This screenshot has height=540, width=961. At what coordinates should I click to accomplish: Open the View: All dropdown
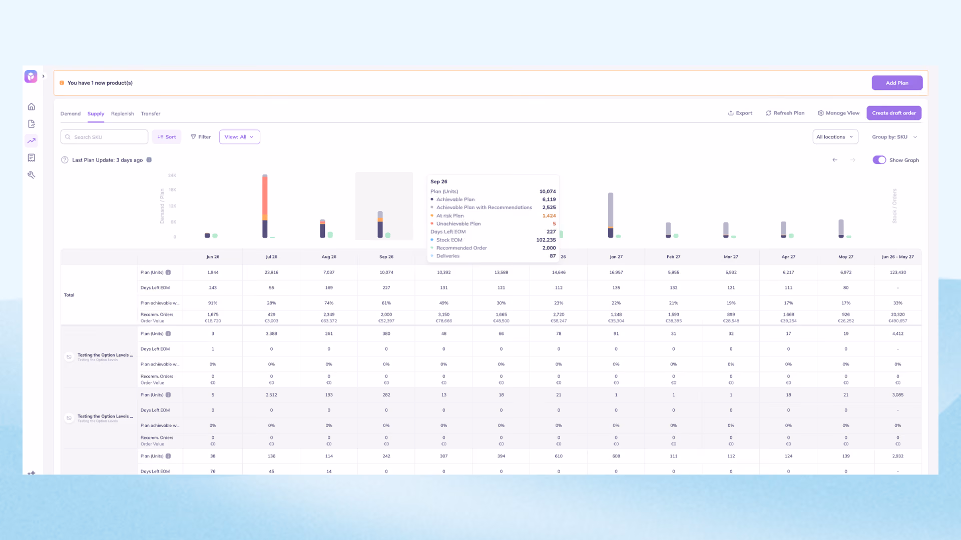(239, 137)
